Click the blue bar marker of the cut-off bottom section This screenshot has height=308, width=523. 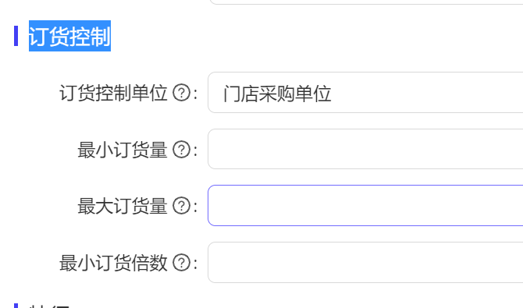click(16, 306)
